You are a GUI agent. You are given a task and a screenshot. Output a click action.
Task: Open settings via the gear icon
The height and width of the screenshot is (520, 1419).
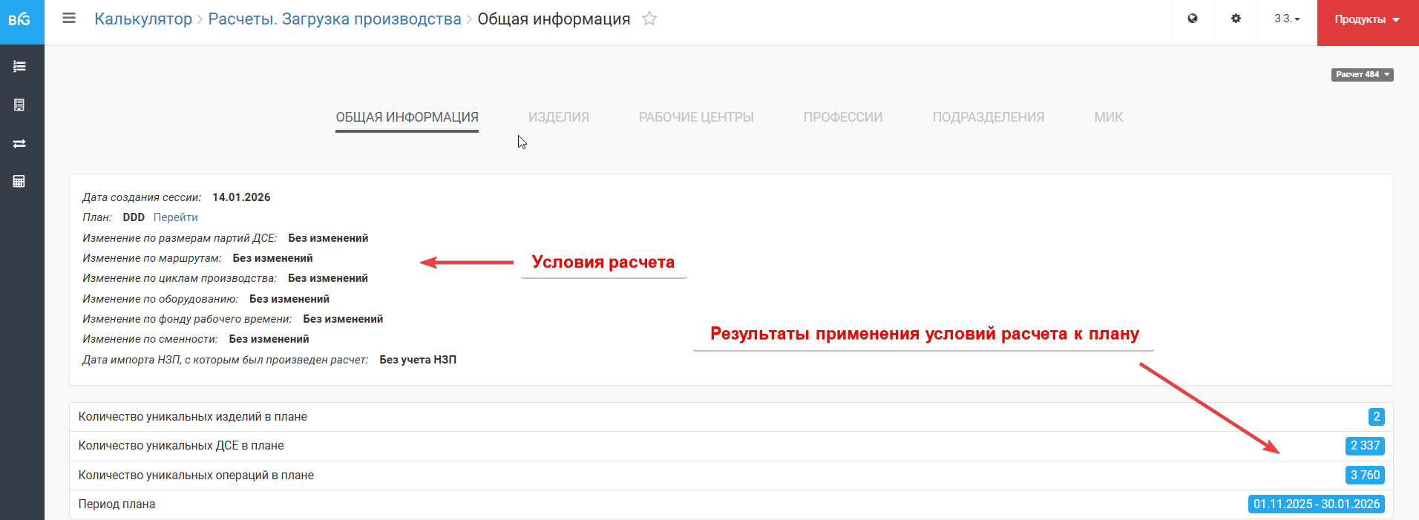(1236, 19)
